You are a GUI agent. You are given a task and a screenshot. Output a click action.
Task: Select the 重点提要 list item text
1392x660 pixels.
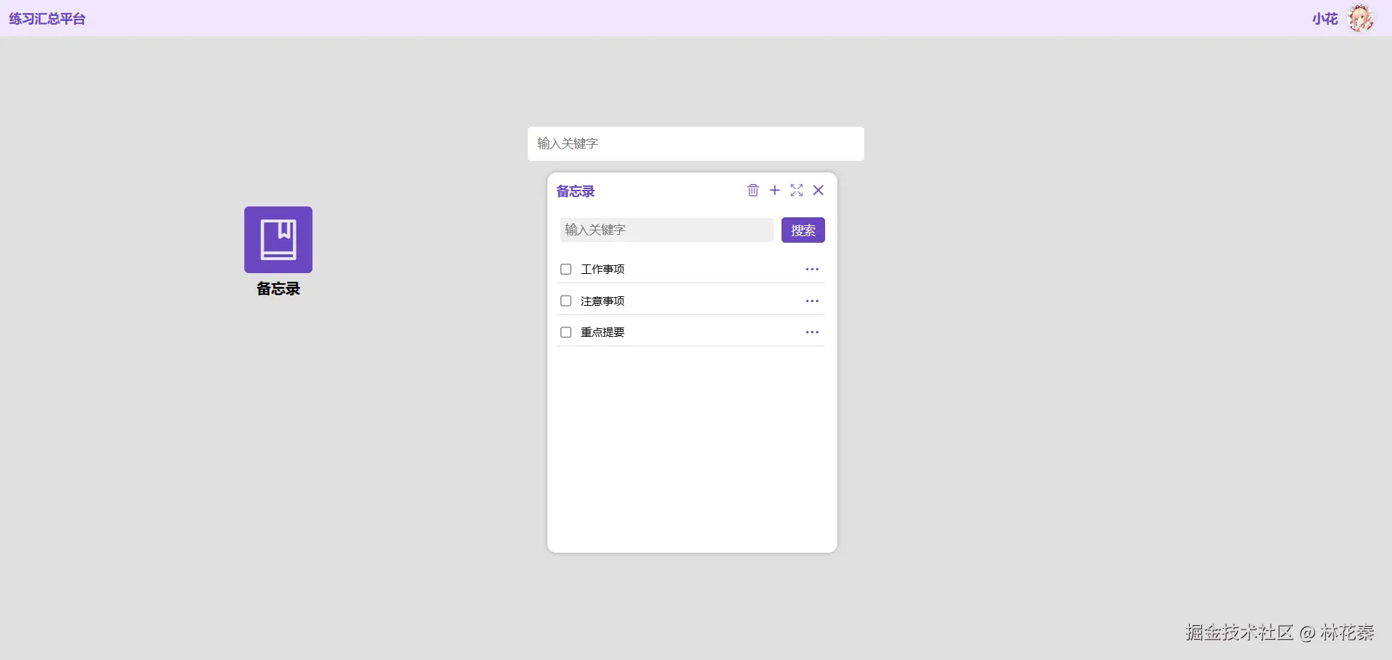[x=603, y=332]
